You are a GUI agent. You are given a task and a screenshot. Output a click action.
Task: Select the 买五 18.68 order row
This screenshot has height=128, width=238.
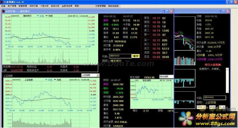coord(157,57)
